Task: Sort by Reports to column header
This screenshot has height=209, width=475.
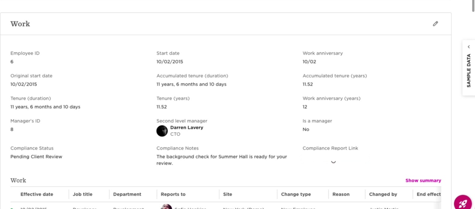Action: tap(173, 194)
